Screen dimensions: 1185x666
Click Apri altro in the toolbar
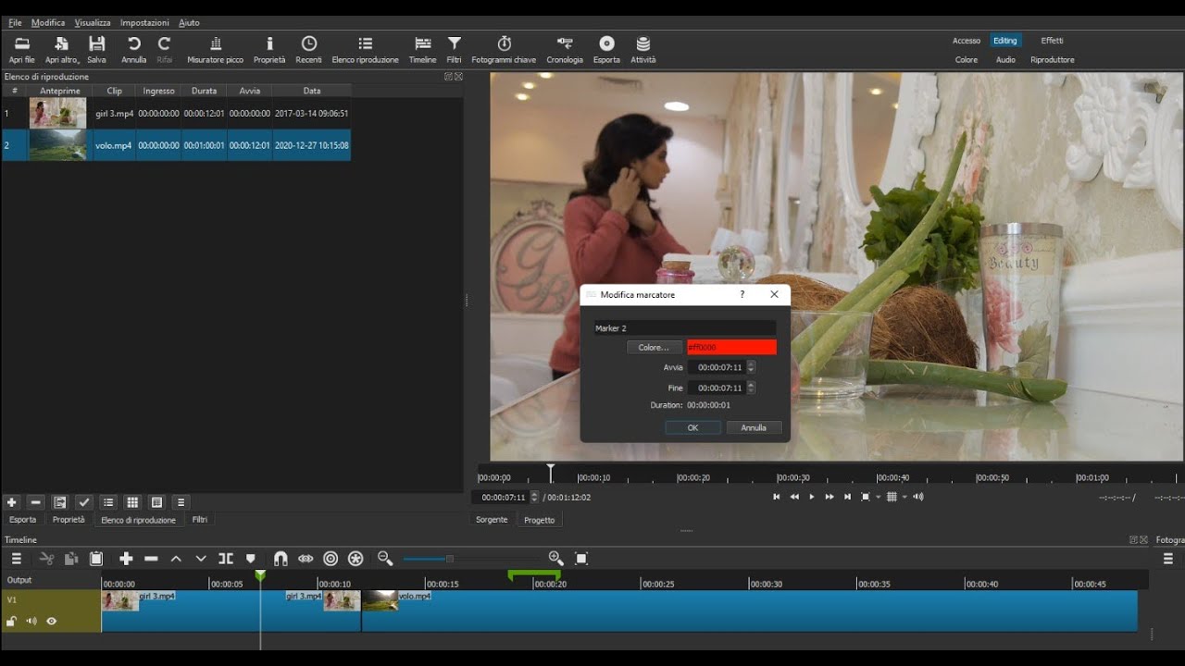[x=62, y=50]
